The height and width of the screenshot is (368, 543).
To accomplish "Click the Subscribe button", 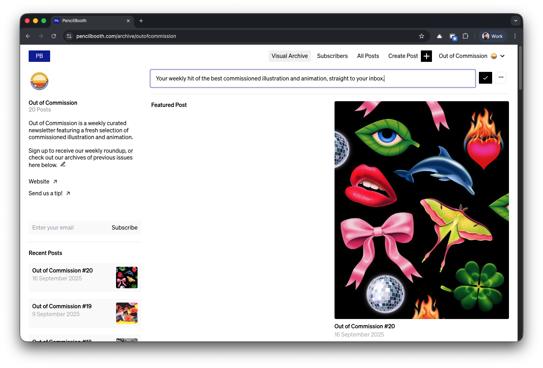I will coord(125,228).
